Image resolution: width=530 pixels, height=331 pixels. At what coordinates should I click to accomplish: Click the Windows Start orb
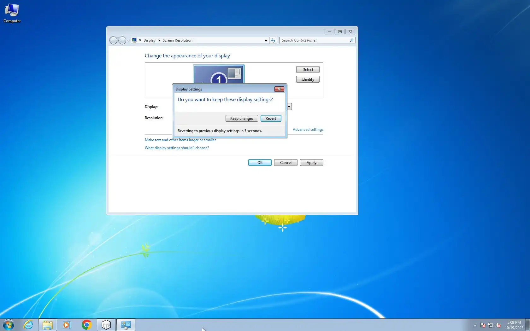[x=9, y=325]
